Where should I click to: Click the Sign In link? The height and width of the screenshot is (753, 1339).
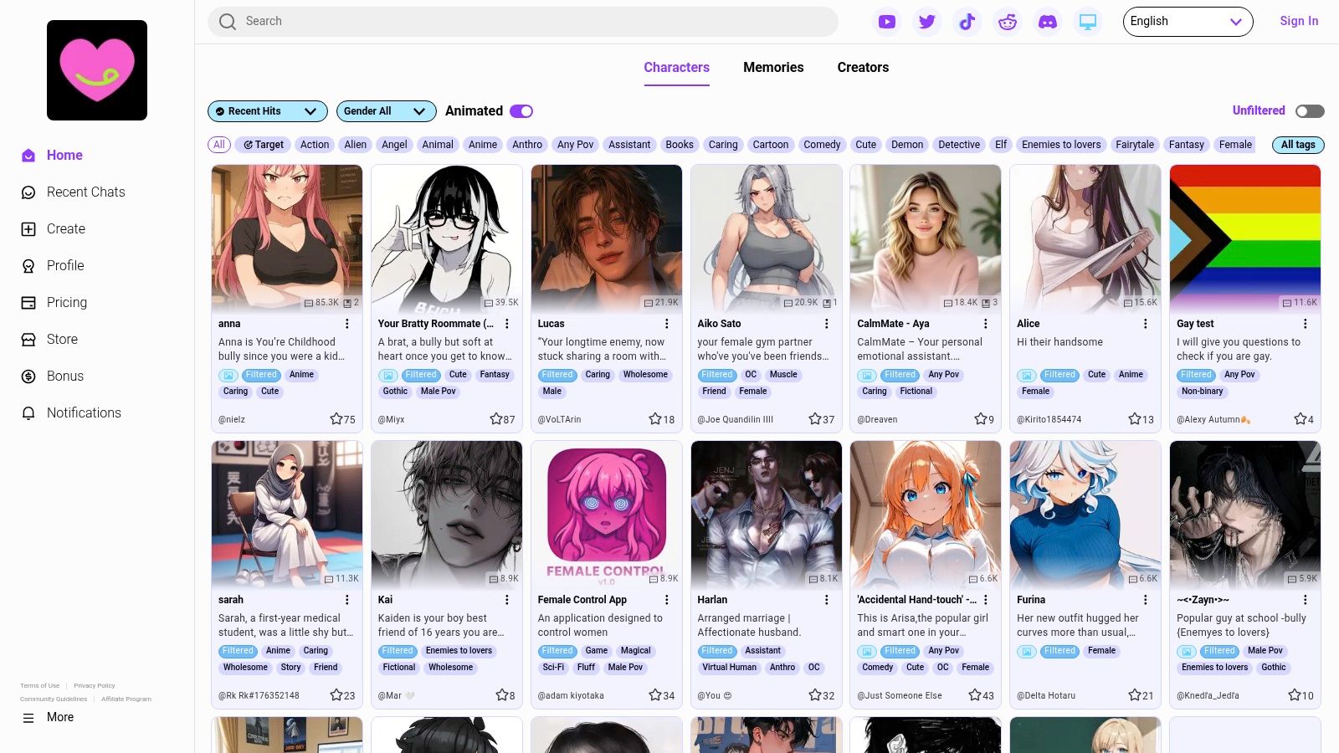(x=1298, y=22)
